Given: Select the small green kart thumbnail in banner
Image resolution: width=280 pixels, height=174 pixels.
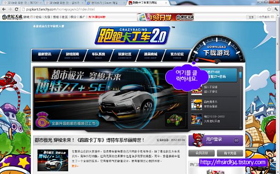Looking at the screenshot, I should (x=175, y=120).
